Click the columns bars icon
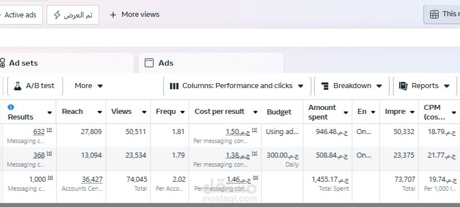460x207 pixels. tap(175, 86)
